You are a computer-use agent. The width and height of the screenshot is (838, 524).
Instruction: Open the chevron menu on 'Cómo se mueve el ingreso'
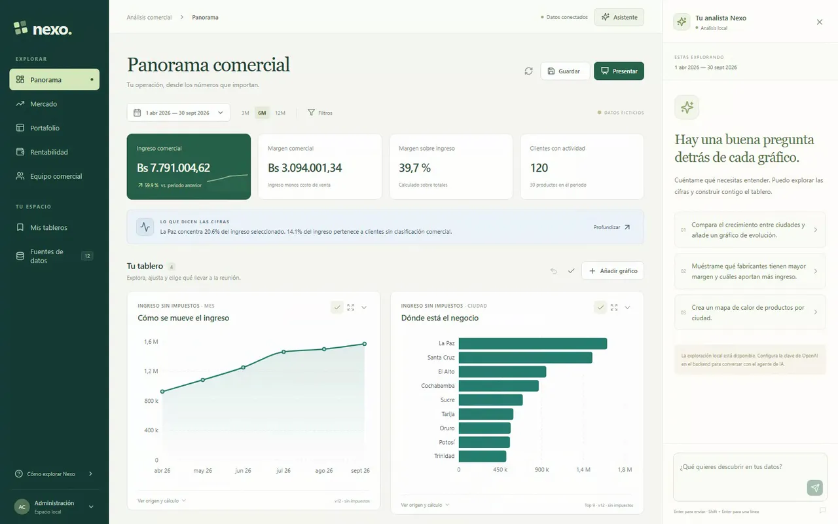(364, 307)
